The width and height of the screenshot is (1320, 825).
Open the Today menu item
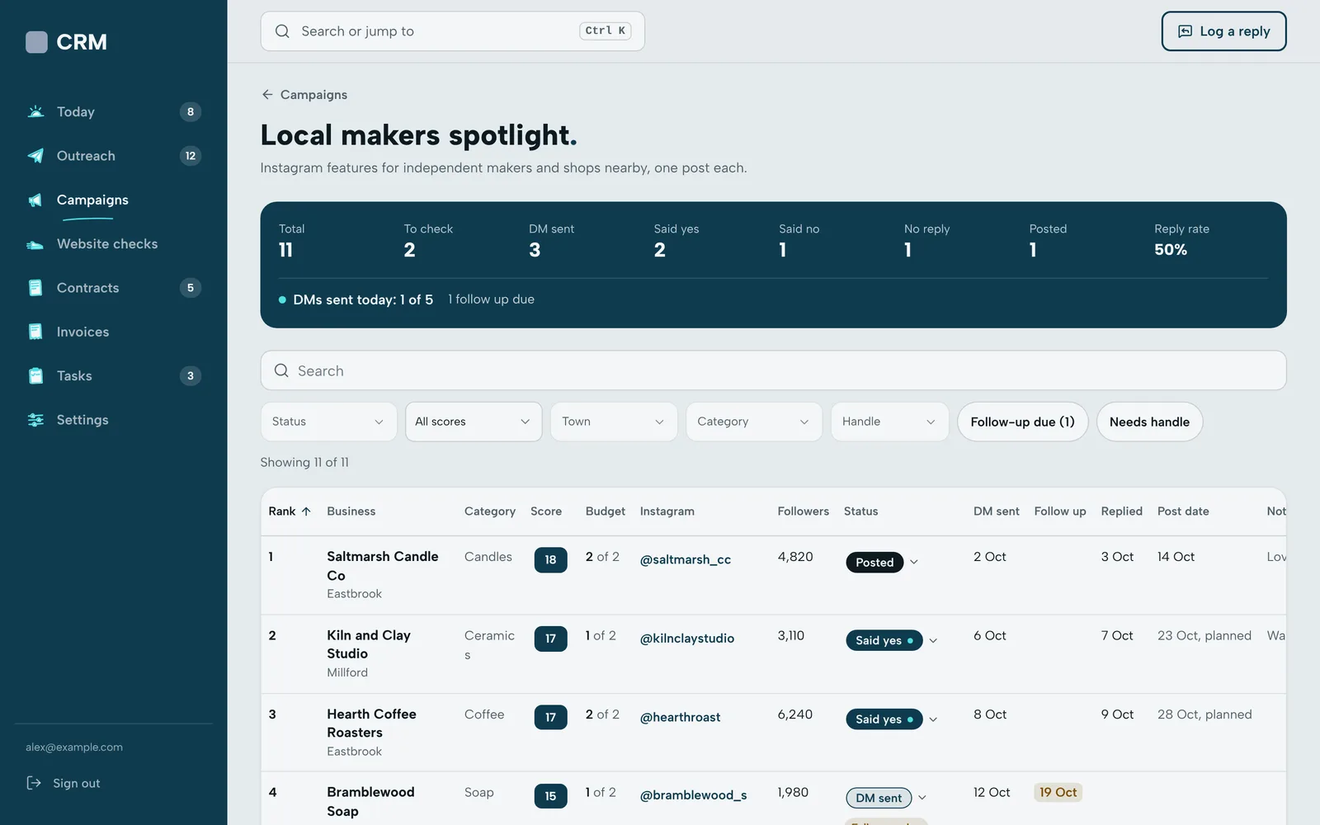[x=113, y=111]
